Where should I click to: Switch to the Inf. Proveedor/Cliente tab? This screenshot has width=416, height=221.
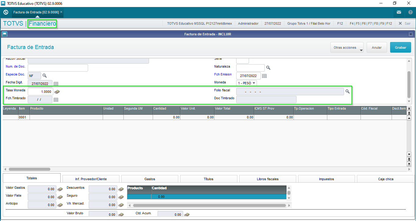pyautogui.click(x=91, y=179)
